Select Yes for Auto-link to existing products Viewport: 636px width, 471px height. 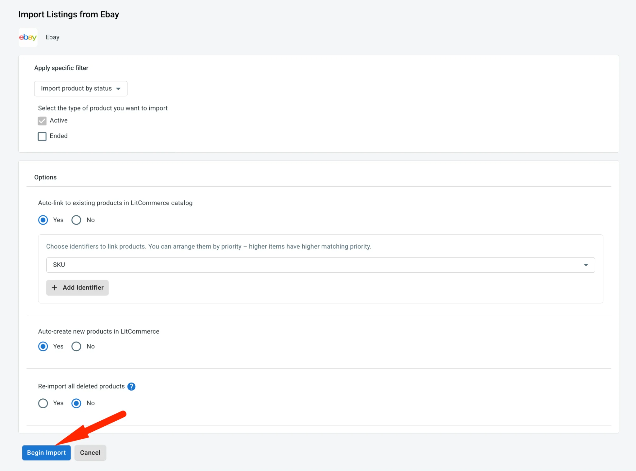tap(43, 220)
